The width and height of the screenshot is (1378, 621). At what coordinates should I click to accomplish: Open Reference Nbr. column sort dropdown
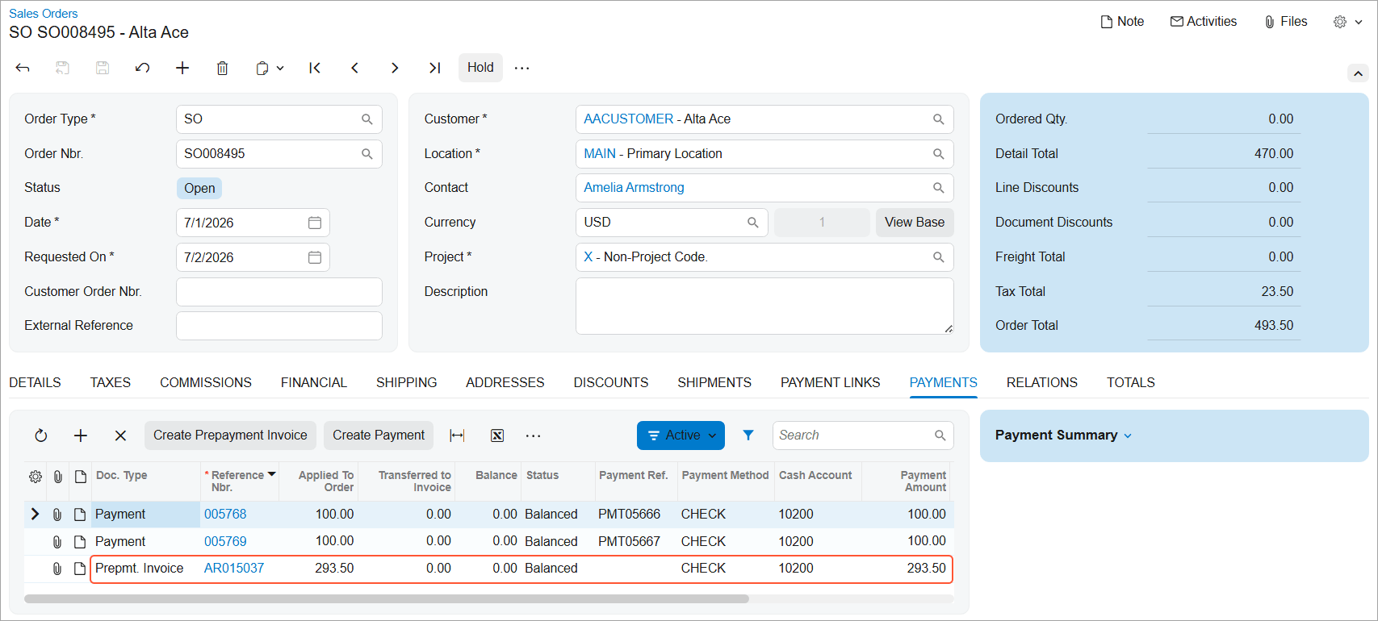[272, 474]
